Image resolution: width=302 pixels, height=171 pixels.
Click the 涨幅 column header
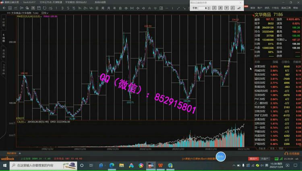pyautogui.click(x=275, y=62)
